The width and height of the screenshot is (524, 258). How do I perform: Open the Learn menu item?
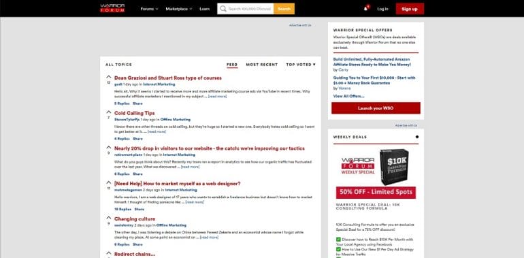click(205, 9)
